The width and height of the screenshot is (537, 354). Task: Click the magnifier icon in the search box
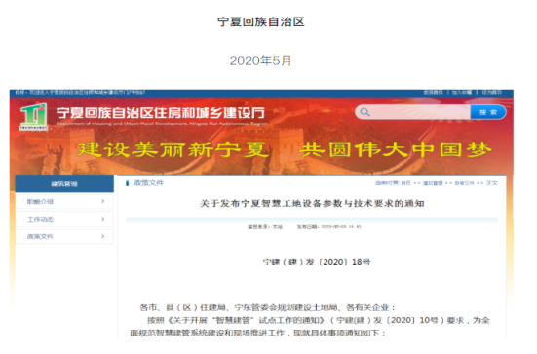tap(365, 112)
